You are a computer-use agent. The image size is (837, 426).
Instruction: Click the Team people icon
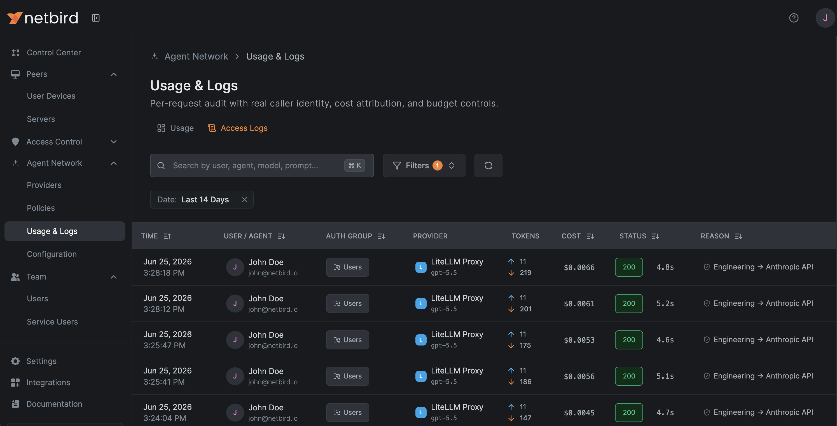pyautogui.click(x=15, y=277)
